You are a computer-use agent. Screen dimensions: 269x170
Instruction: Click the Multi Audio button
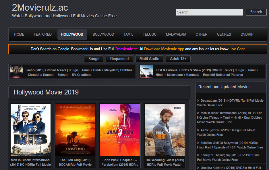[x=149, y=59]
